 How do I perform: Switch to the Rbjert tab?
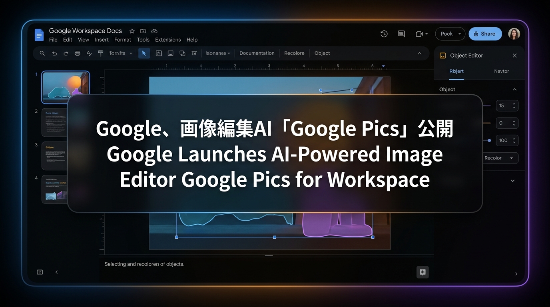(456, 71)
